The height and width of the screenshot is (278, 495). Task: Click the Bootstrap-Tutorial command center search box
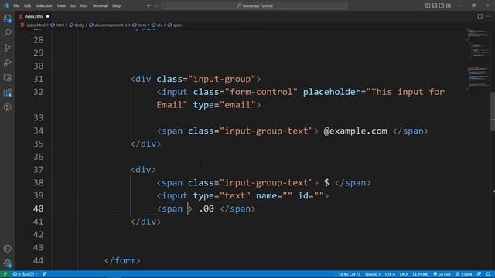[254, 5]
